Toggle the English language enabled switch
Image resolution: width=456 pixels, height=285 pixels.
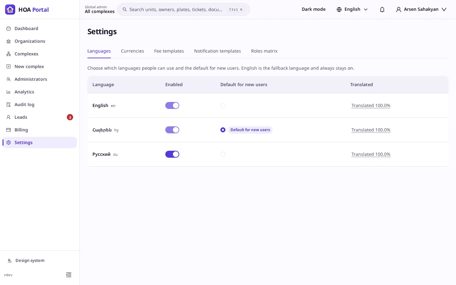(172, 105)
